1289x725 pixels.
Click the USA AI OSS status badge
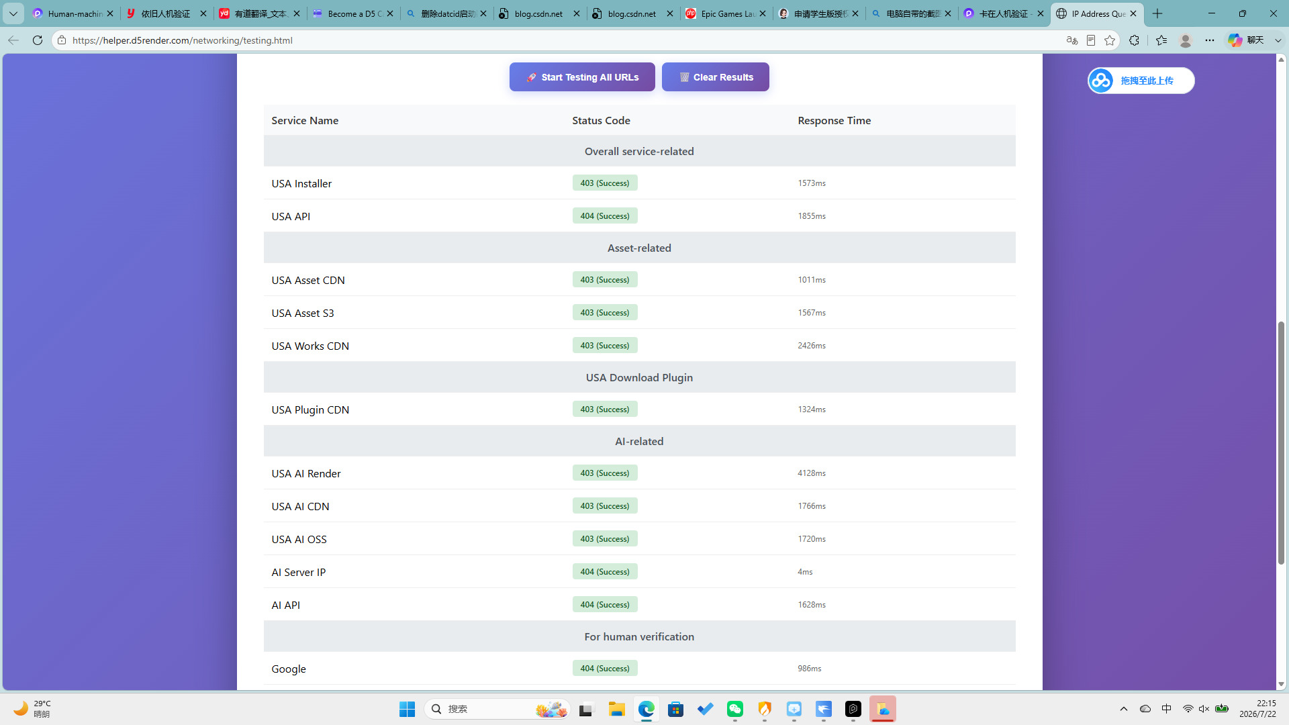[x=605, y=539]
